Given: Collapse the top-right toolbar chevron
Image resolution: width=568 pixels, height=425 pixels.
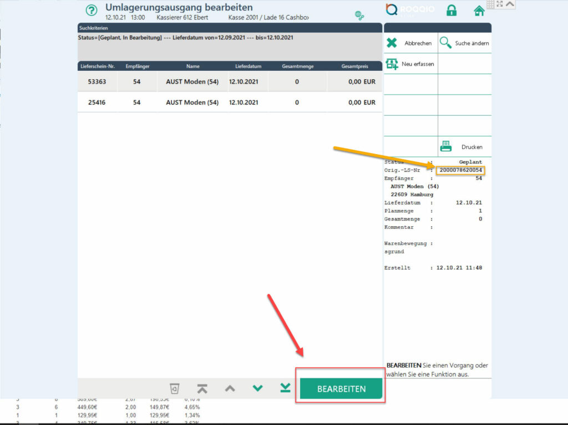Looking at the screenshot, I should [510, 4].
